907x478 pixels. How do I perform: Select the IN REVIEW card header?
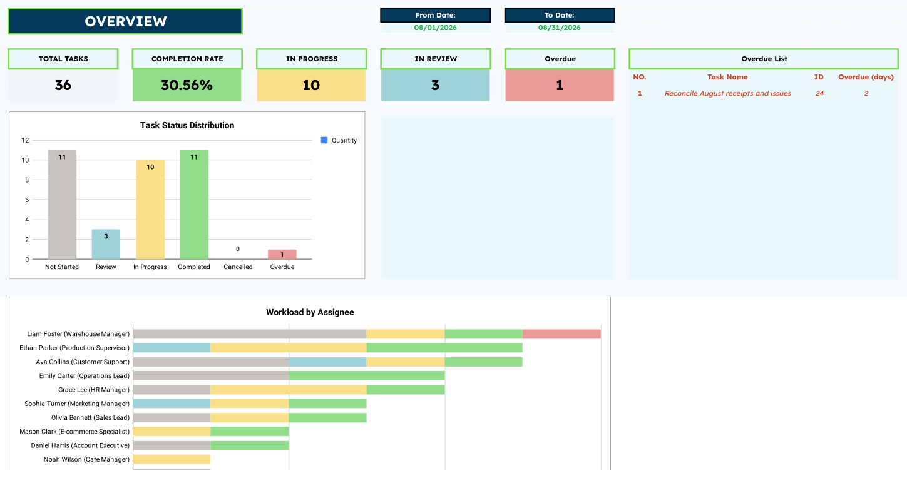pos(436,59)
